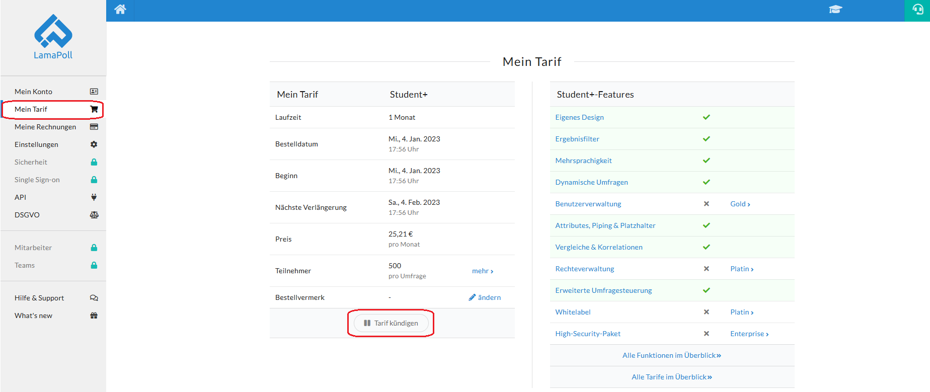Image resolution: width=930 pixels, height=392 pixels.
Task: Open Erweiterte Umfragesteuerung feature link
Action: pos(603,290)
